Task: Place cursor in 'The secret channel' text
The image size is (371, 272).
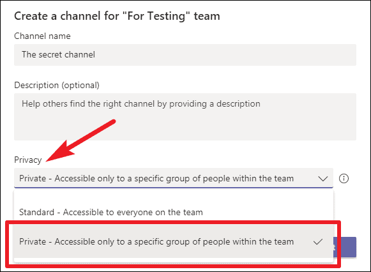Action: pos(58,55)
